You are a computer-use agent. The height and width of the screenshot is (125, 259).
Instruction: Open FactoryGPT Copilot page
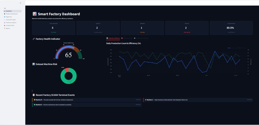point(13,20)
